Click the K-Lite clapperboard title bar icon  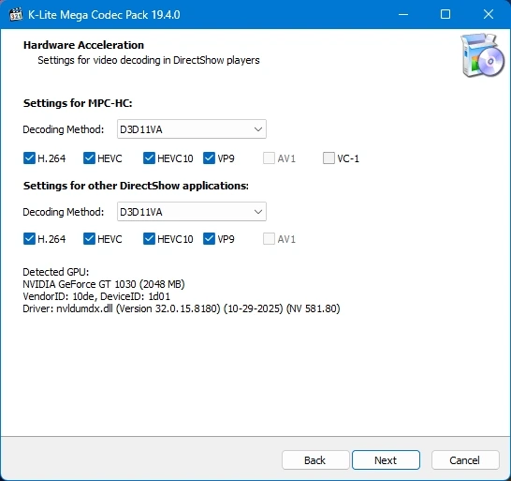click(x=16, y=15)
